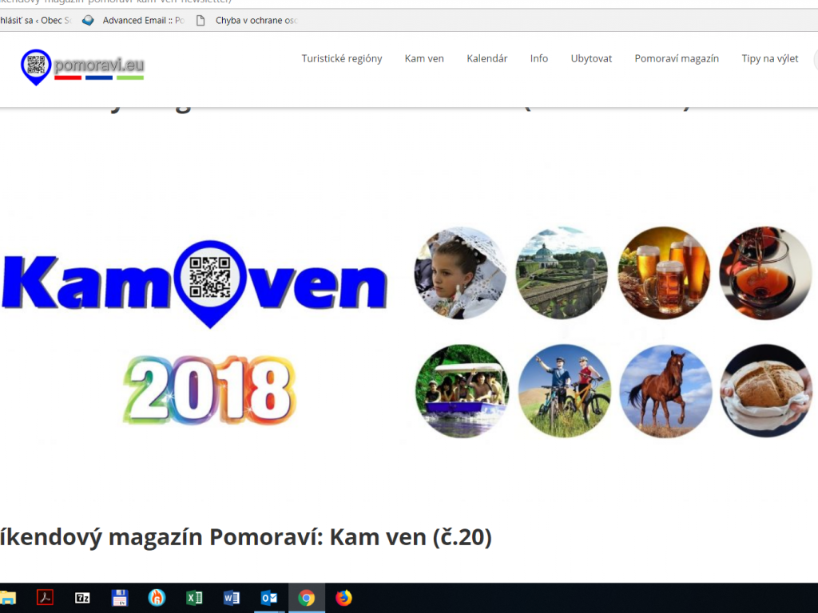Launch Firefox from the taskbar
Screen dimensions: 818x613
point(343,598)
